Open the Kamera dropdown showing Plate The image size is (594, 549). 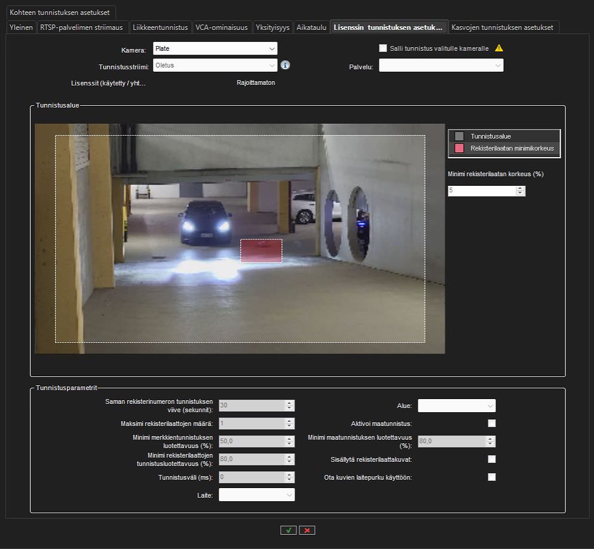(215, 48)
